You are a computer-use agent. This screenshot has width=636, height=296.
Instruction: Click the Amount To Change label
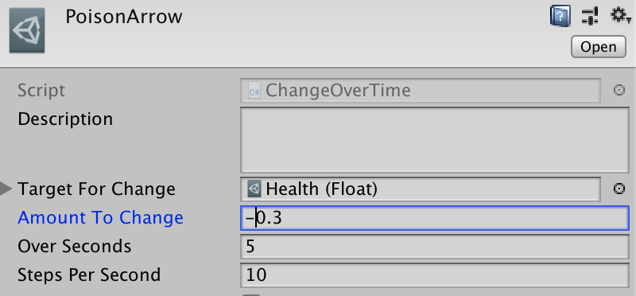coord(101,218)
